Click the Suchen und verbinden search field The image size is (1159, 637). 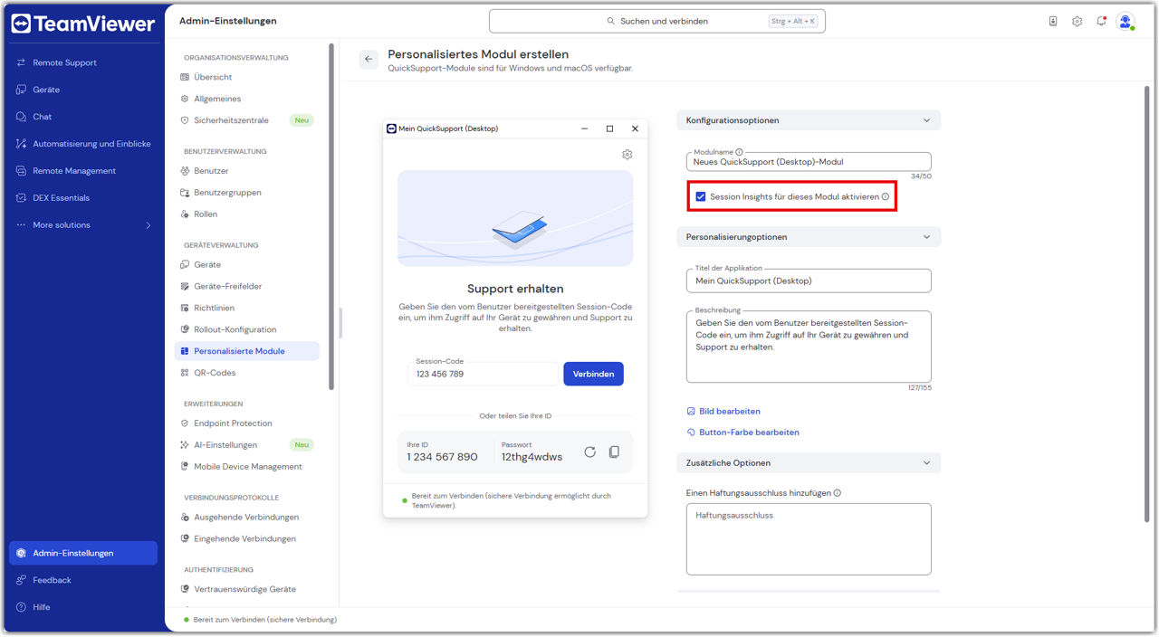point(657,21)
